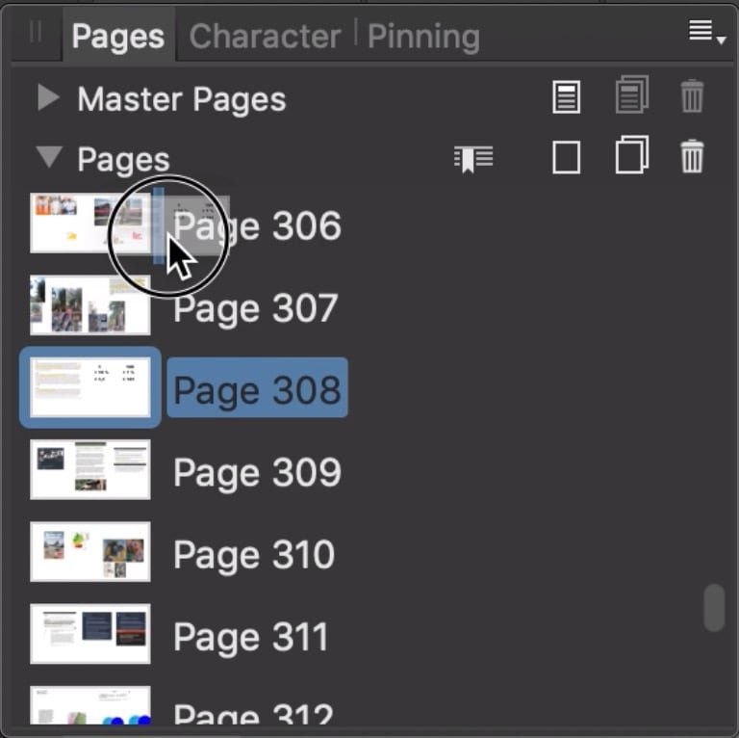
Task: Click the Page 308 label
Action: click(x=257, y=388)
